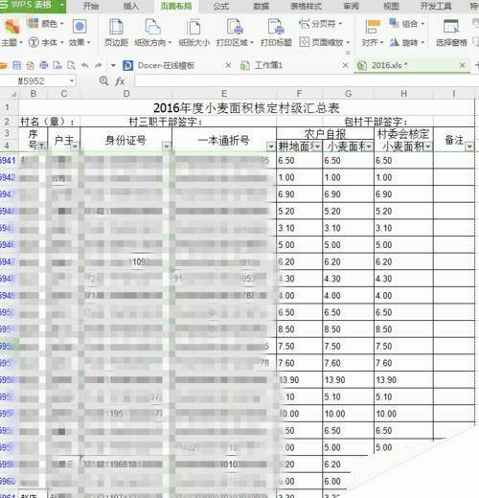Click the save icon in quick toolbar
The height and width of the screenshot is (498, 479).
(16, 65)
